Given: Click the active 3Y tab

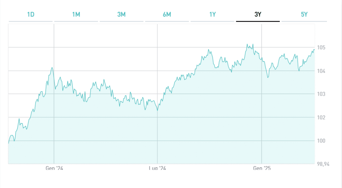Looking at the screenshot, I should tap(258, 14).
